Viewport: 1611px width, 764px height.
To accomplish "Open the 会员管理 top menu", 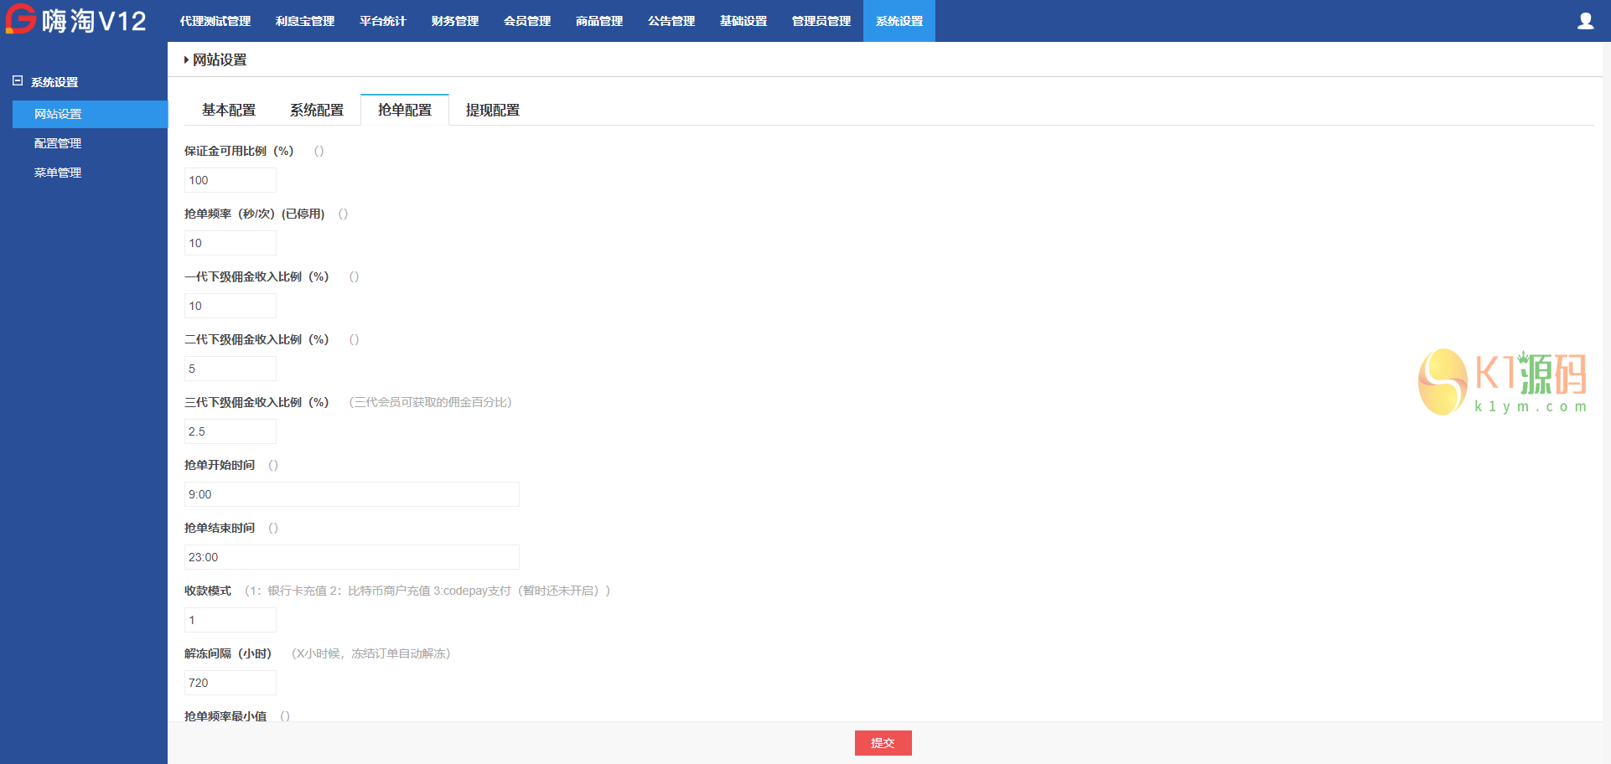I will 527,21.
